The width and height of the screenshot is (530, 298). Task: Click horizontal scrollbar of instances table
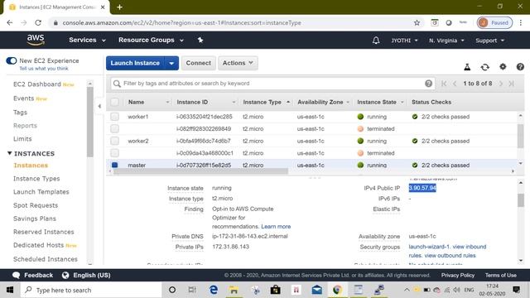(200, 171)
